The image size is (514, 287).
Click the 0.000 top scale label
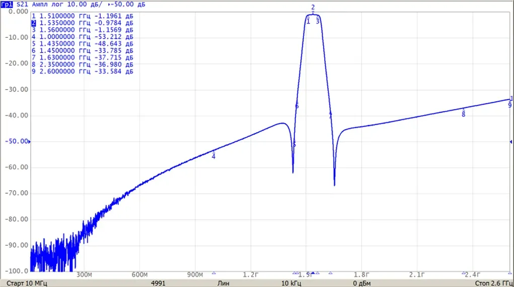pyautogui.click(x=18, y=12)
